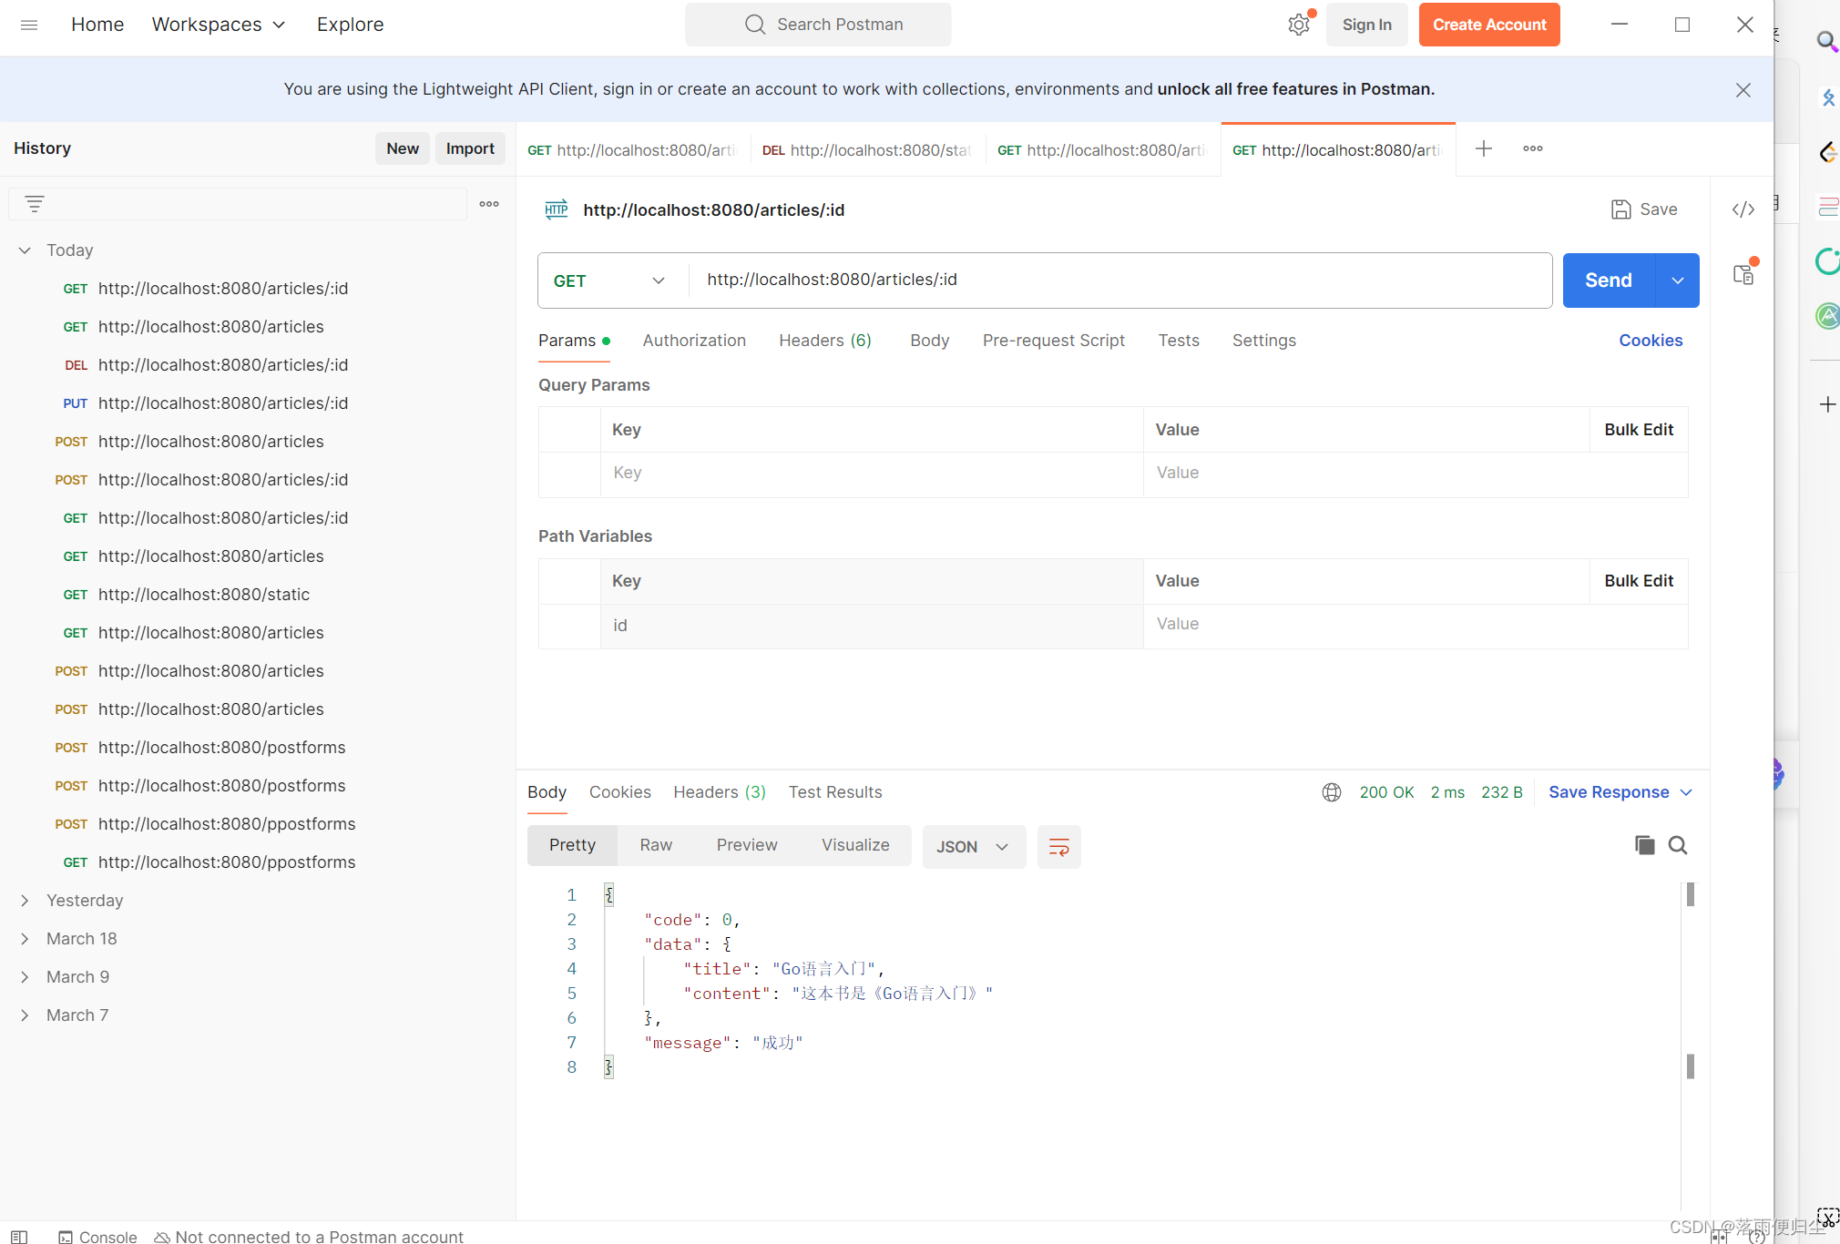The image size is (1840, 1244).
Task: Toggle the Pretty response view
Action: (571, 845)
